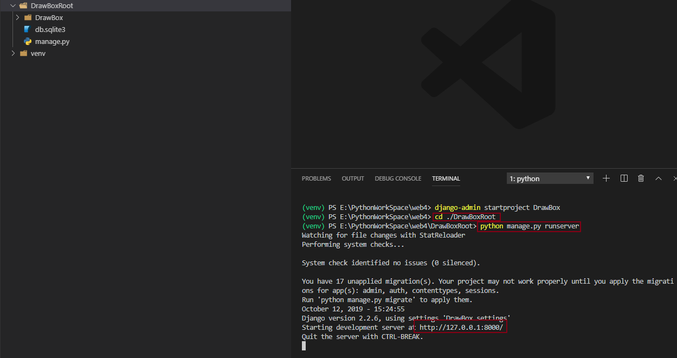The width and height of the screenshot is (677, 358).
Task: Click 'Watching for file changes with StatReloader' line
Action: (383, 235)
